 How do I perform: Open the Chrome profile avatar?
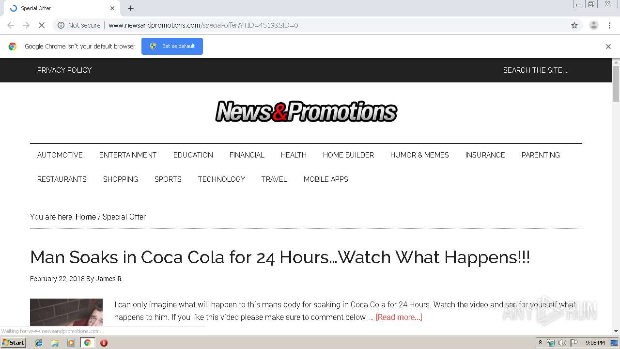[594, 25]
